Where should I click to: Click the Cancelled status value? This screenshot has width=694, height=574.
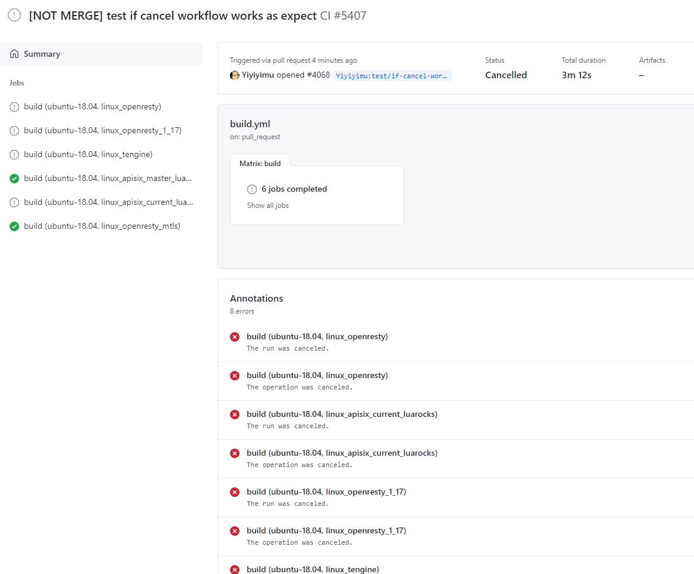coord(506,75)
